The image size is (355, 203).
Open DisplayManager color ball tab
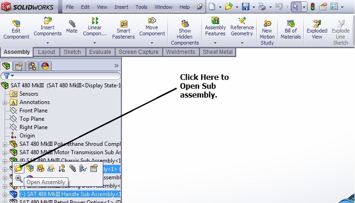45,66
